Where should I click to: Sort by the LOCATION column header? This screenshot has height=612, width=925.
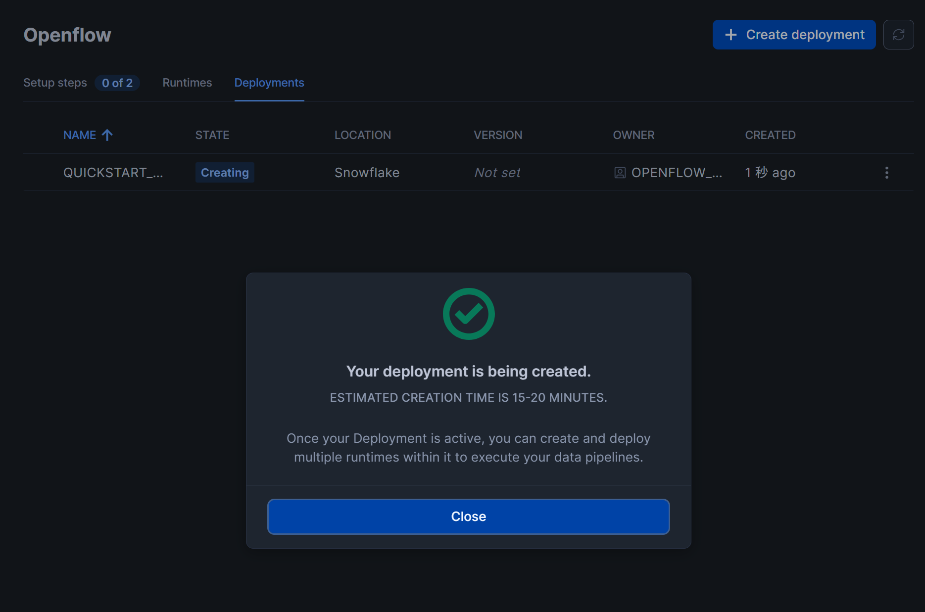[x=362, y=135]
